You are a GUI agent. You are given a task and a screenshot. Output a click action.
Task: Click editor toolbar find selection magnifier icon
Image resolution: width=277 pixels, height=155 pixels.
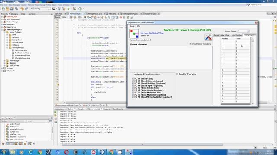click(x=85, y=17)
